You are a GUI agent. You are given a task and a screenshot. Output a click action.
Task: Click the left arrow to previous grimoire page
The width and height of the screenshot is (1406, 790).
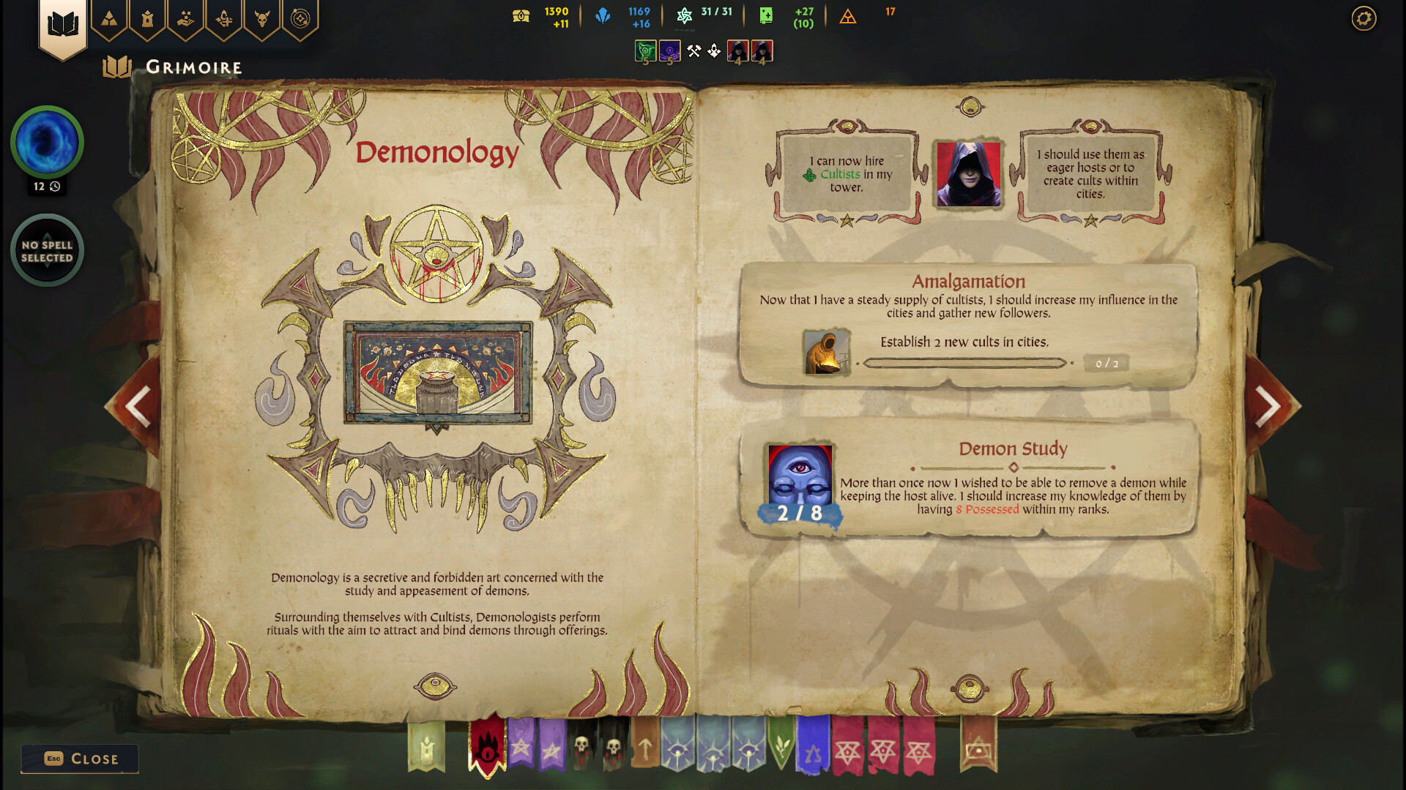coord(137,406)
